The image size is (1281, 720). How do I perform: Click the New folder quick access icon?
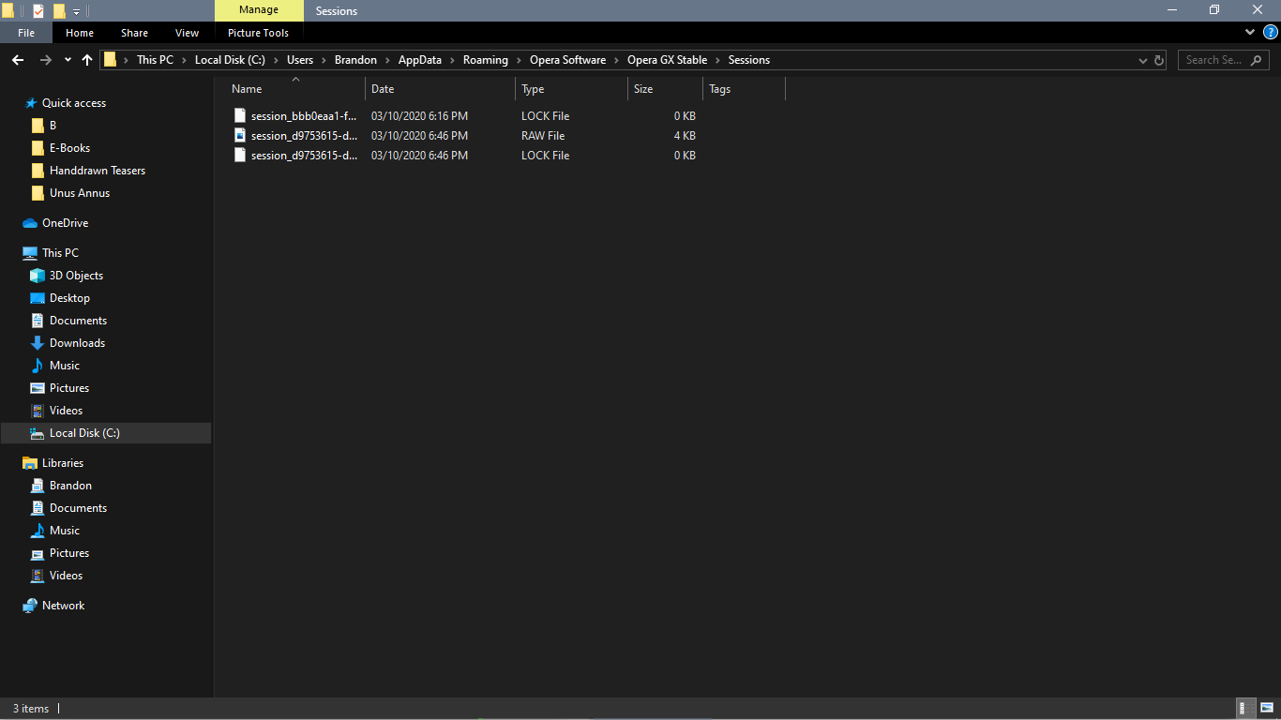tap(59, 11)
